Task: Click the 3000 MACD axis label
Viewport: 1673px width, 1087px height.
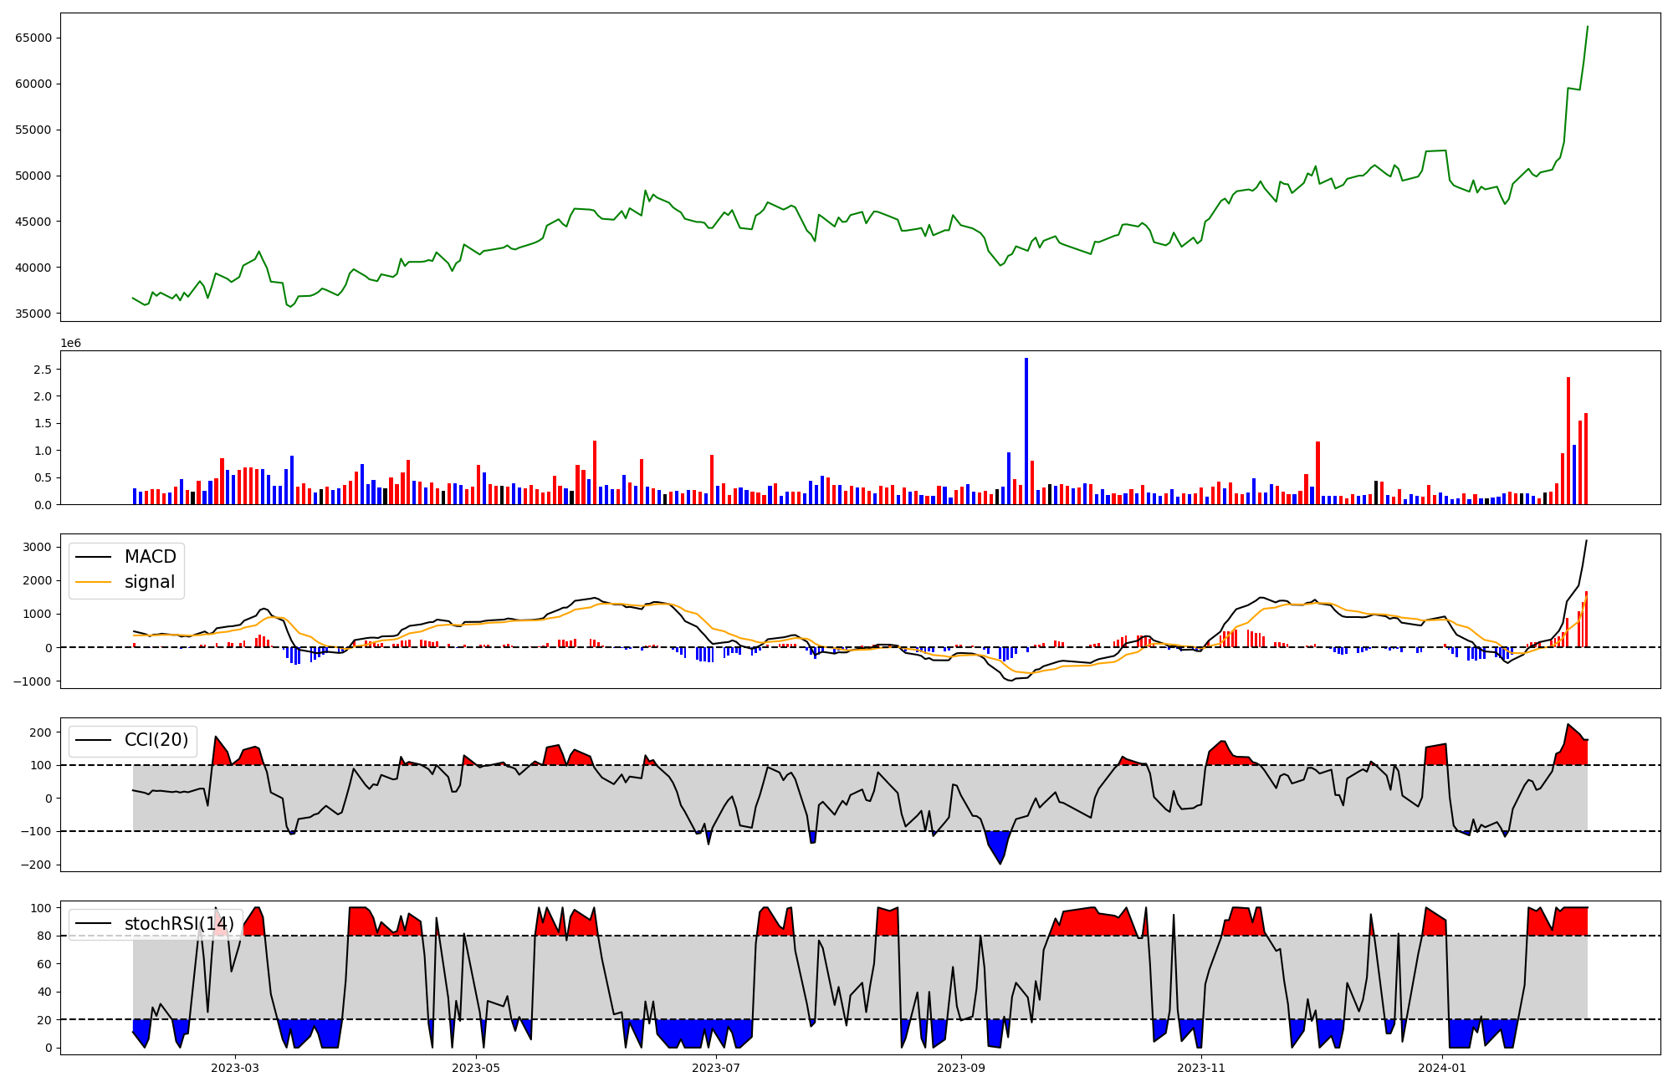Action: (x=38, y=547)
